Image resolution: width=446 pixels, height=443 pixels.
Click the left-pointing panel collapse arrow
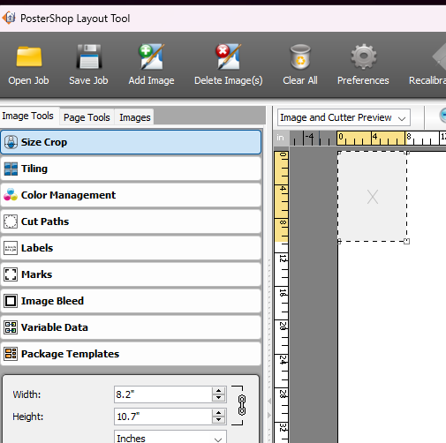[x=268, y=401]
